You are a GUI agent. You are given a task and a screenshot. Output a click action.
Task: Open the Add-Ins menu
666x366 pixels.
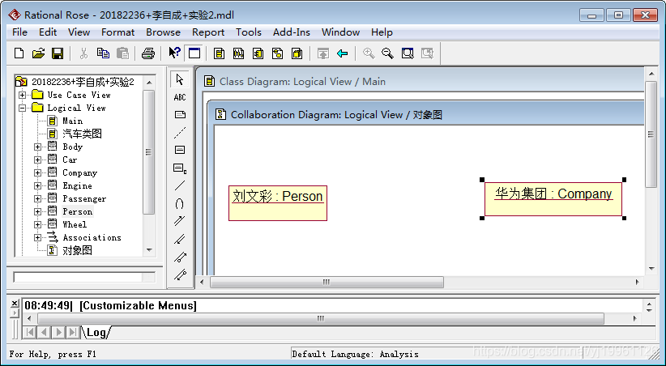(x=292, y=32)
